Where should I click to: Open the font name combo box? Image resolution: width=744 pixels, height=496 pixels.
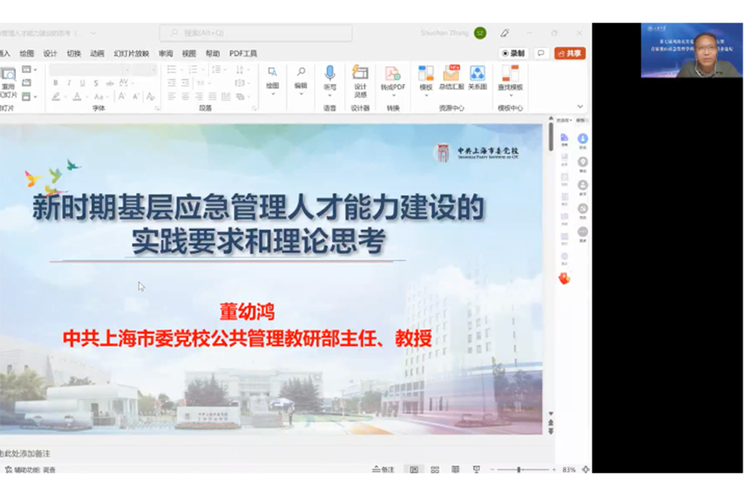click(x=89, y=69)
